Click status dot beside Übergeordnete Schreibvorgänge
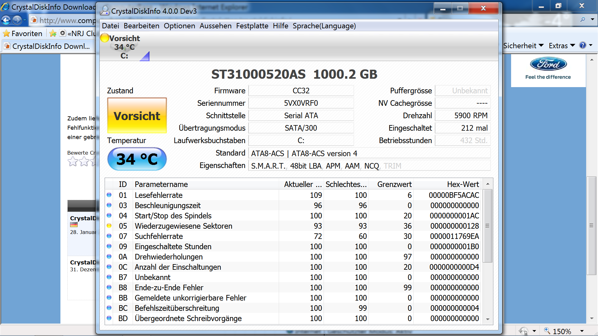Image resolution: width=598 pixels, height=336 pixels. (109, 318)
